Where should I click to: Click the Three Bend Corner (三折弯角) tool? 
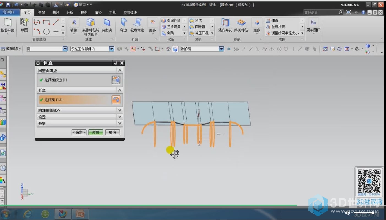point(171,27)
